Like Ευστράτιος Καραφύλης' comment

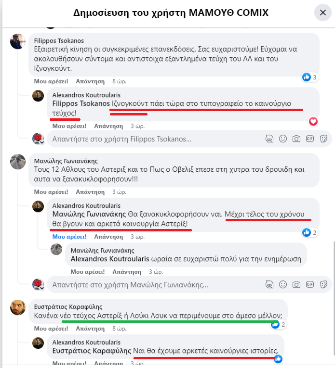51,329
